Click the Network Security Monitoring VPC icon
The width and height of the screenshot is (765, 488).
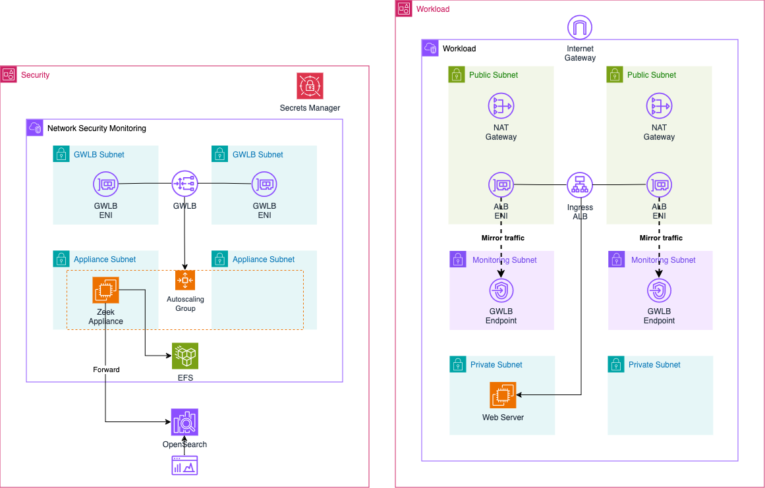pos(35,128)
